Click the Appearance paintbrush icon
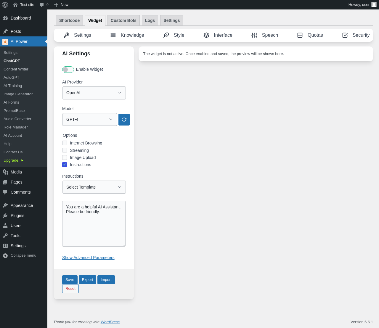This screenshot has width=379, height=328. pyautogui.click(x=5, y=205)
